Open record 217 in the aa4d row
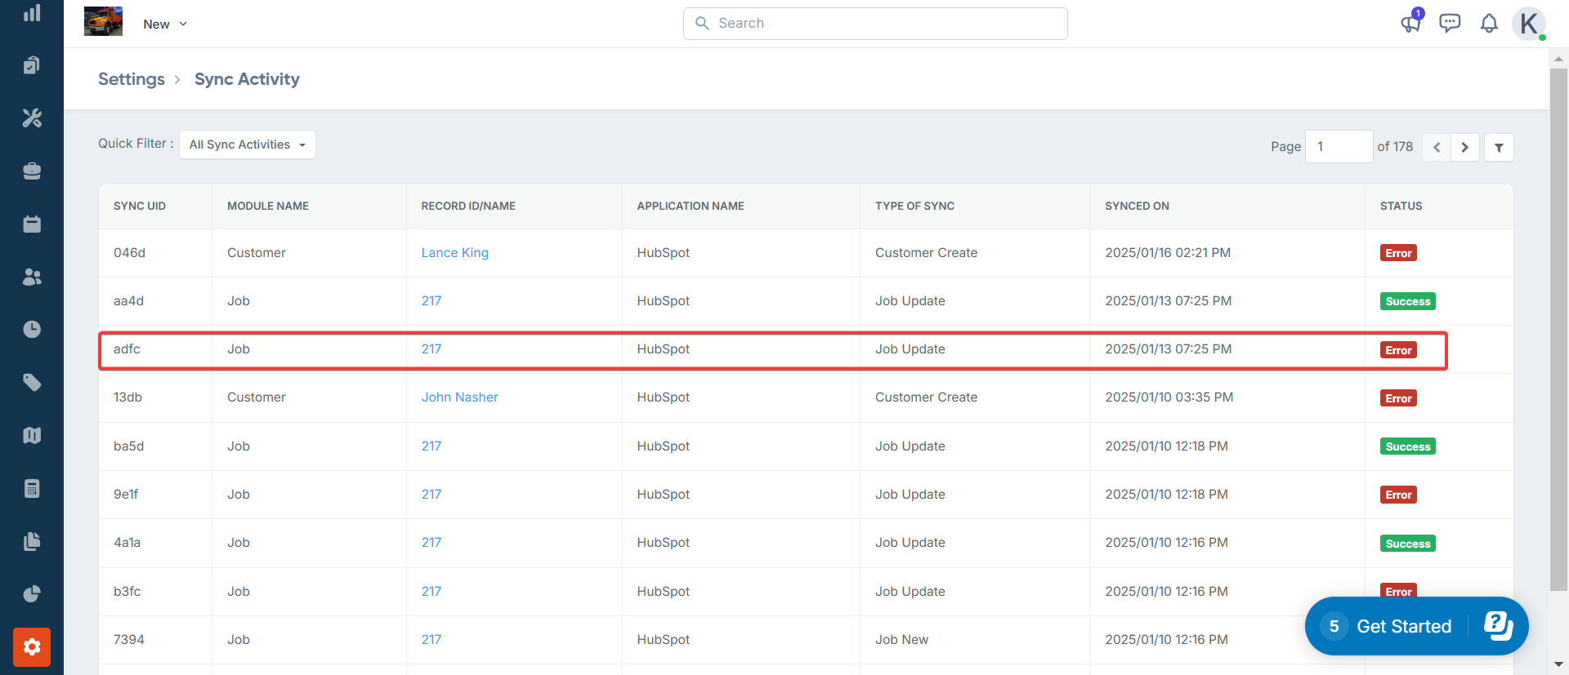Image resolution: width=1569 pixels, height=675 pixels. click(x=431, y=301)
